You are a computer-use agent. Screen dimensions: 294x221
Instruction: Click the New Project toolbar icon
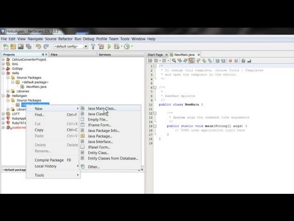(13, 47)
